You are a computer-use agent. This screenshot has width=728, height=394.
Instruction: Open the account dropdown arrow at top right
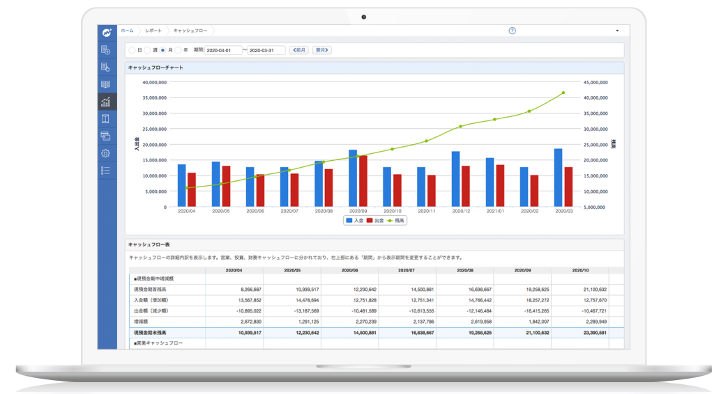[617, 31]
